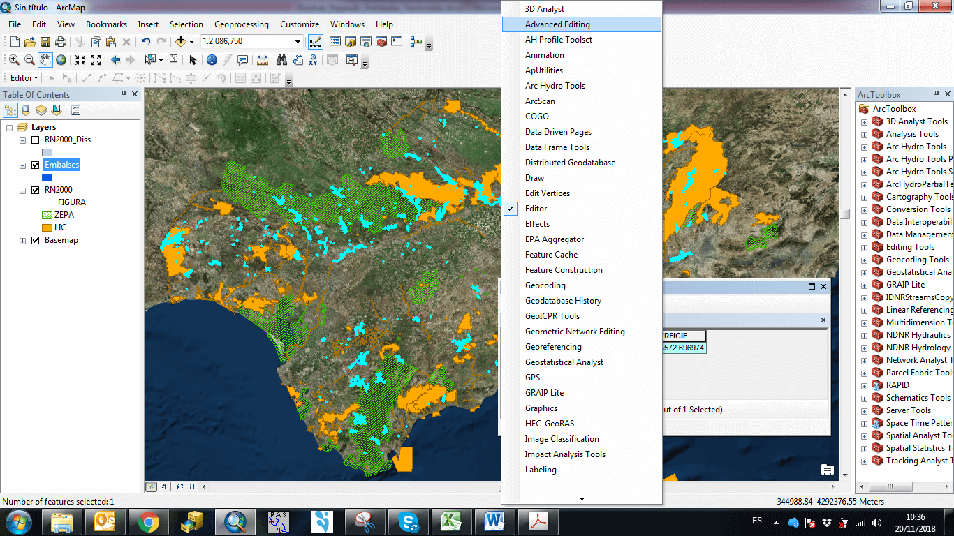Click the Save map icon

coord(45,42)
